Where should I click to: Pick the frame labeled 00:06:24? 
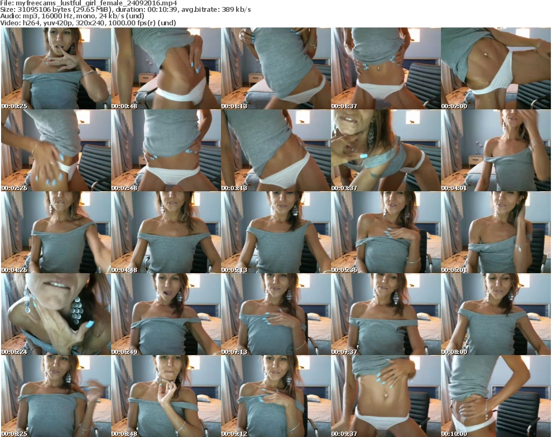coord(56,314)
